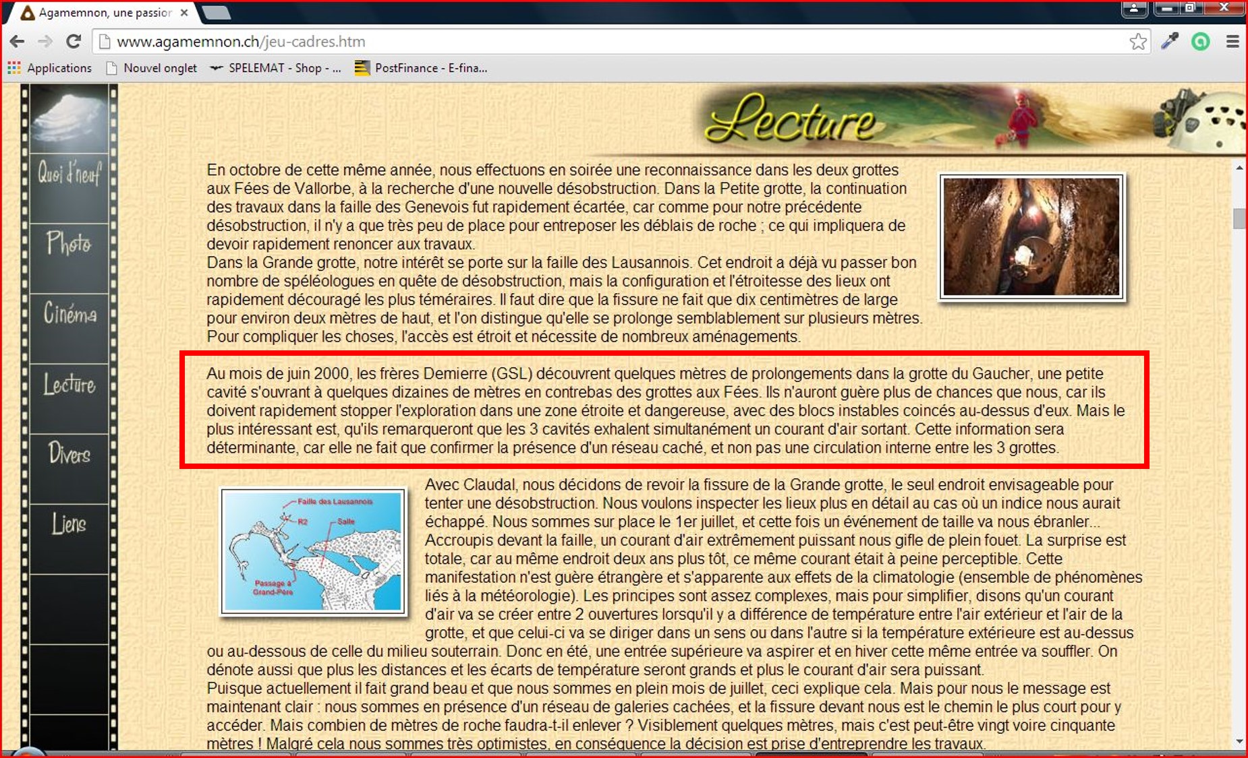Click the eyedropper extension icon
Screen dimensions: 1248x758
click(1170, 42)
